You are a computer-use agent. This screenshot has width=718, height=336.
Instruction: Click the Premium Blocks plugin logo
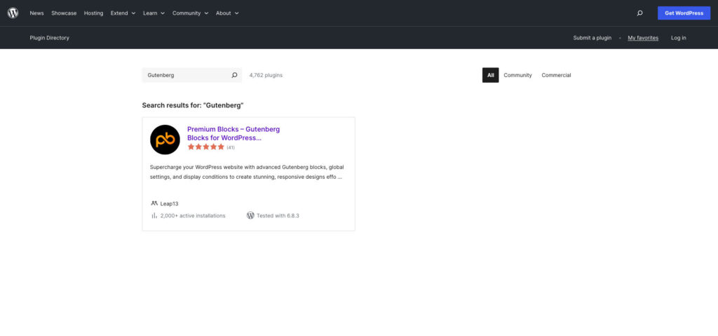(165, 140)
